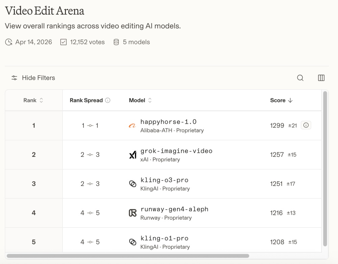Open the column layout view icon
338x264 pixels.
[321, 78]
